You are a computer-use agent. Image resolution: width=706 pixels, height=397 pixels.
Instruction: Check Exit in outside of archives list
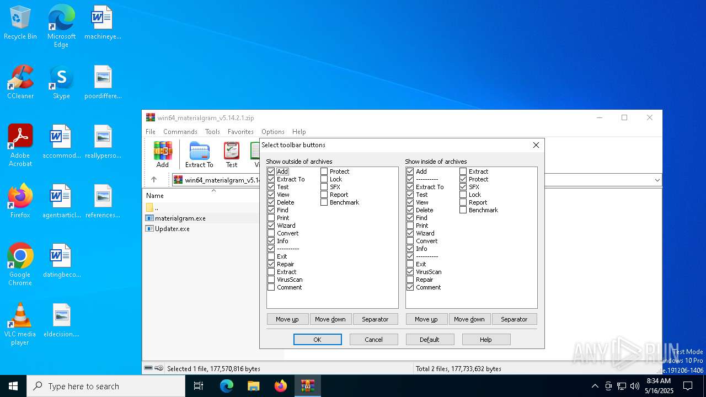tap(271, 256)
